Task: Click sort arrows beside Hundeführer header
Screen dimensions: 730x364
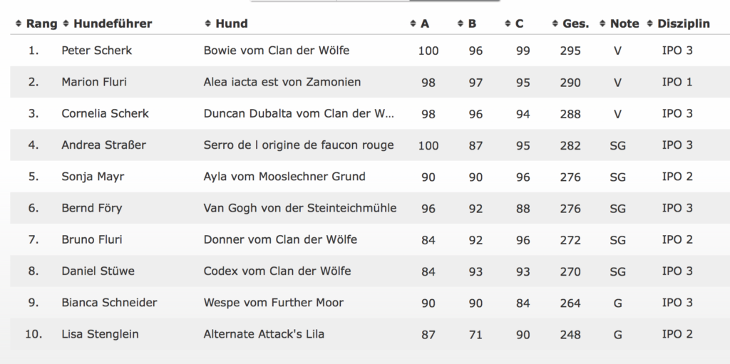Action: [66, 24]
